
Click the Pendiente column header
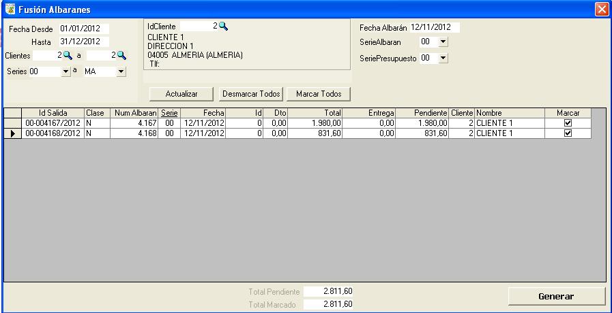click(422, 113)
